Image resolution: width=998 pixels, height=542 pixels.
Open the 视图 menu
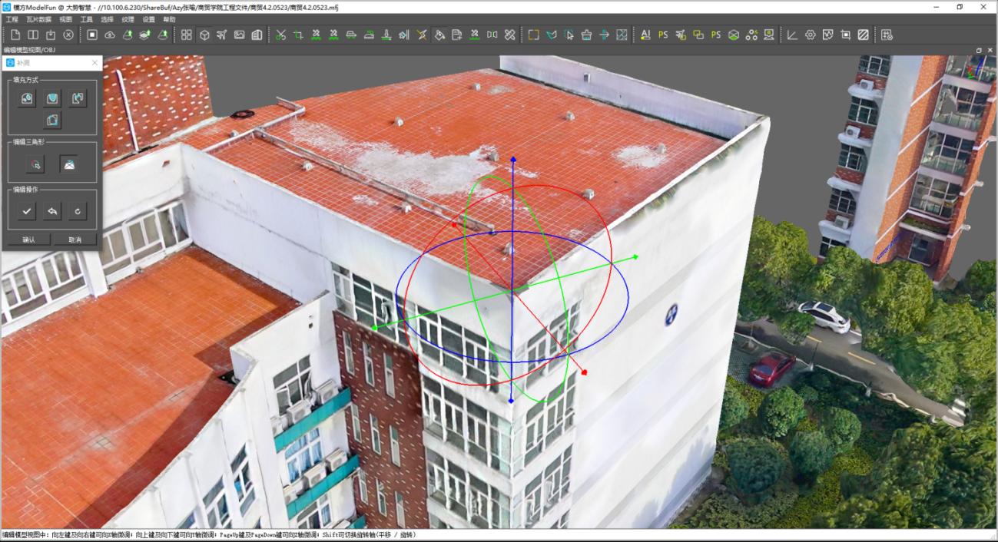coord(65,19)
